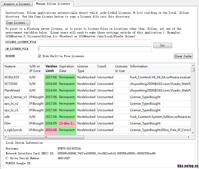Click the vertical scrollbar thumb
Viewport: 199px width, 169px height.
tap(193, 70)
